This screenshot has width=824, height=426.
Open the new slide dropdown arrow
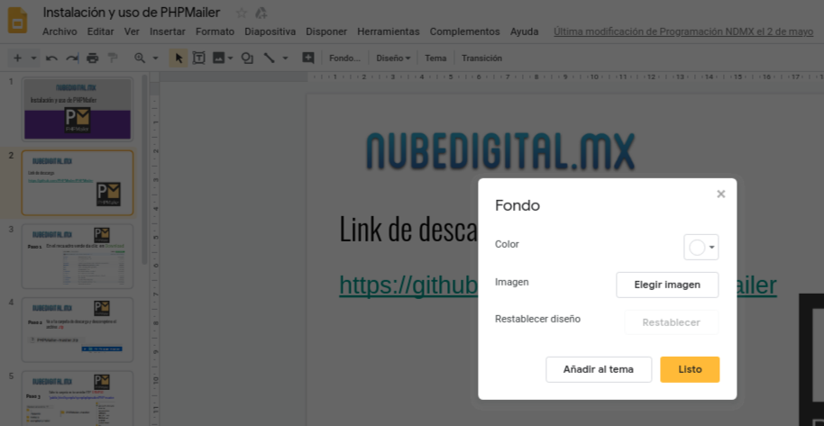(33, 59)
